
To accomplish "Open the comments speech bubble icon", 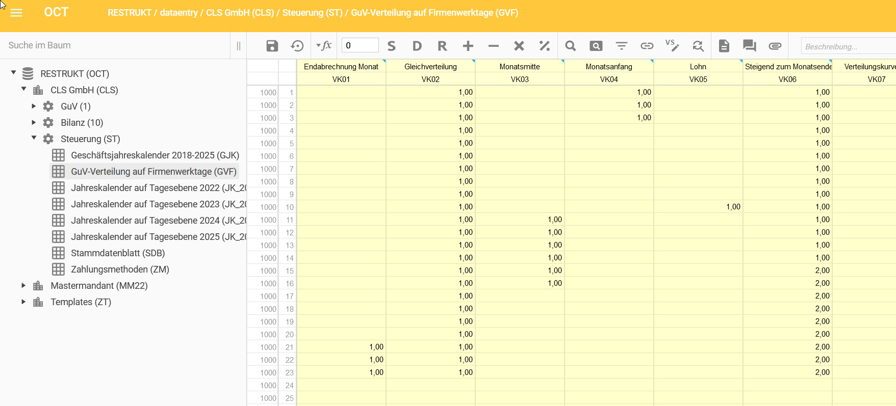I will point(749,46).
